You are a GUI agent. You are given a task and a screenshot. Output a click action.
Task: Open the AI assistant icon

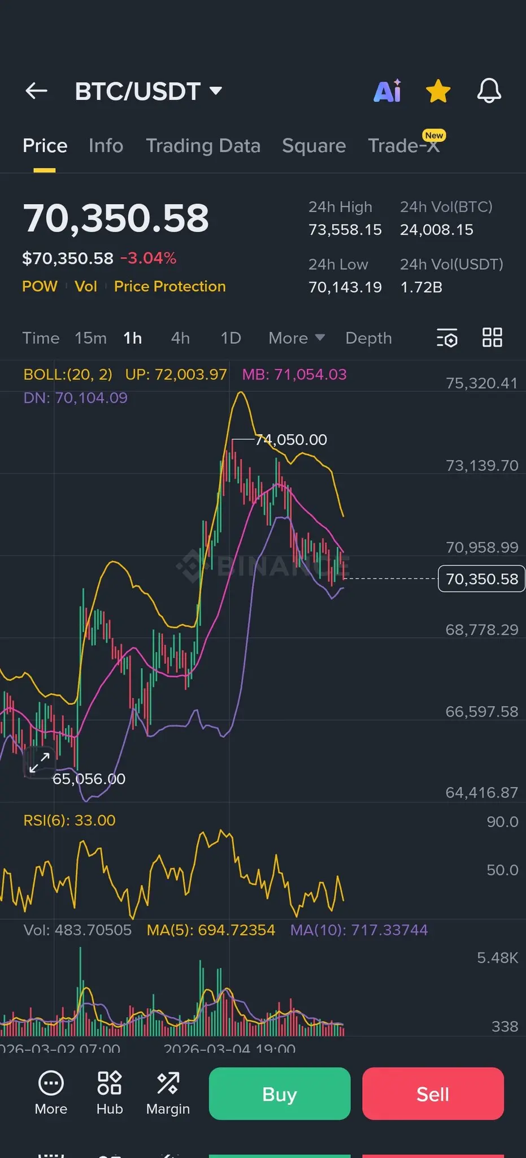click(x=388, y=91)
